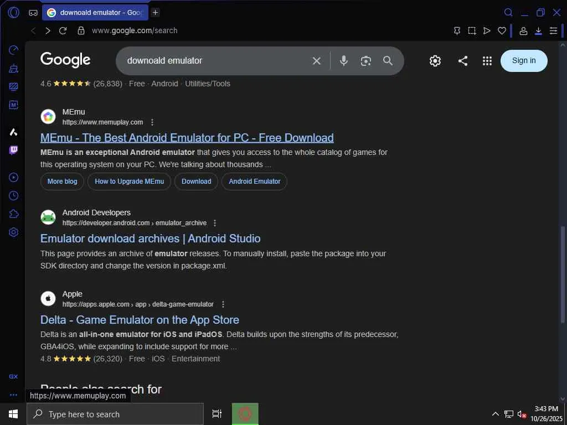Open Delta Game Emulator App Store link
567x425 pixels.
[140, 320]
